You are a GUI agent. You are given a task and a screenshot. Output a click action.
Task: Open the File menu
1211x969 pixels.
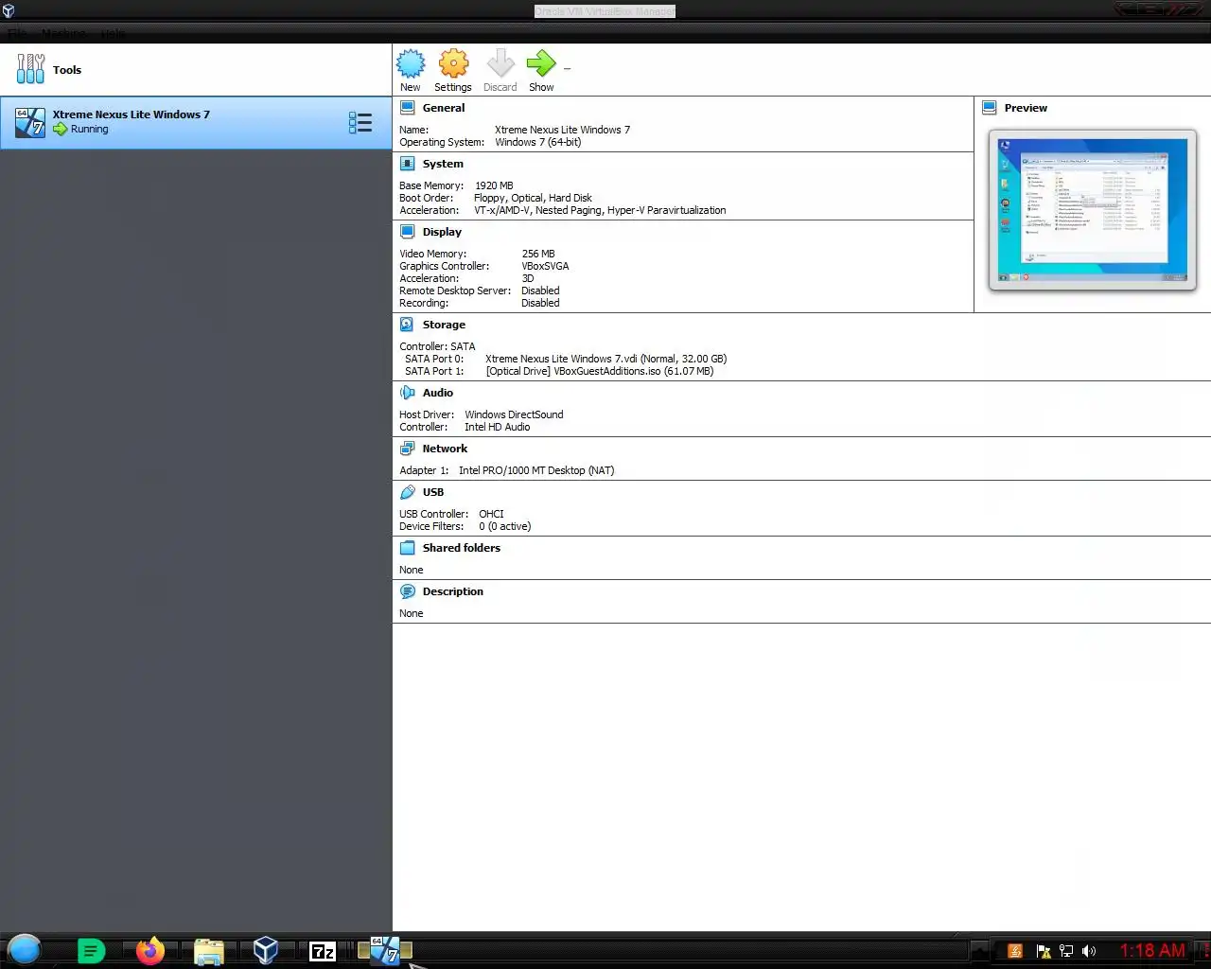[17, 33]
